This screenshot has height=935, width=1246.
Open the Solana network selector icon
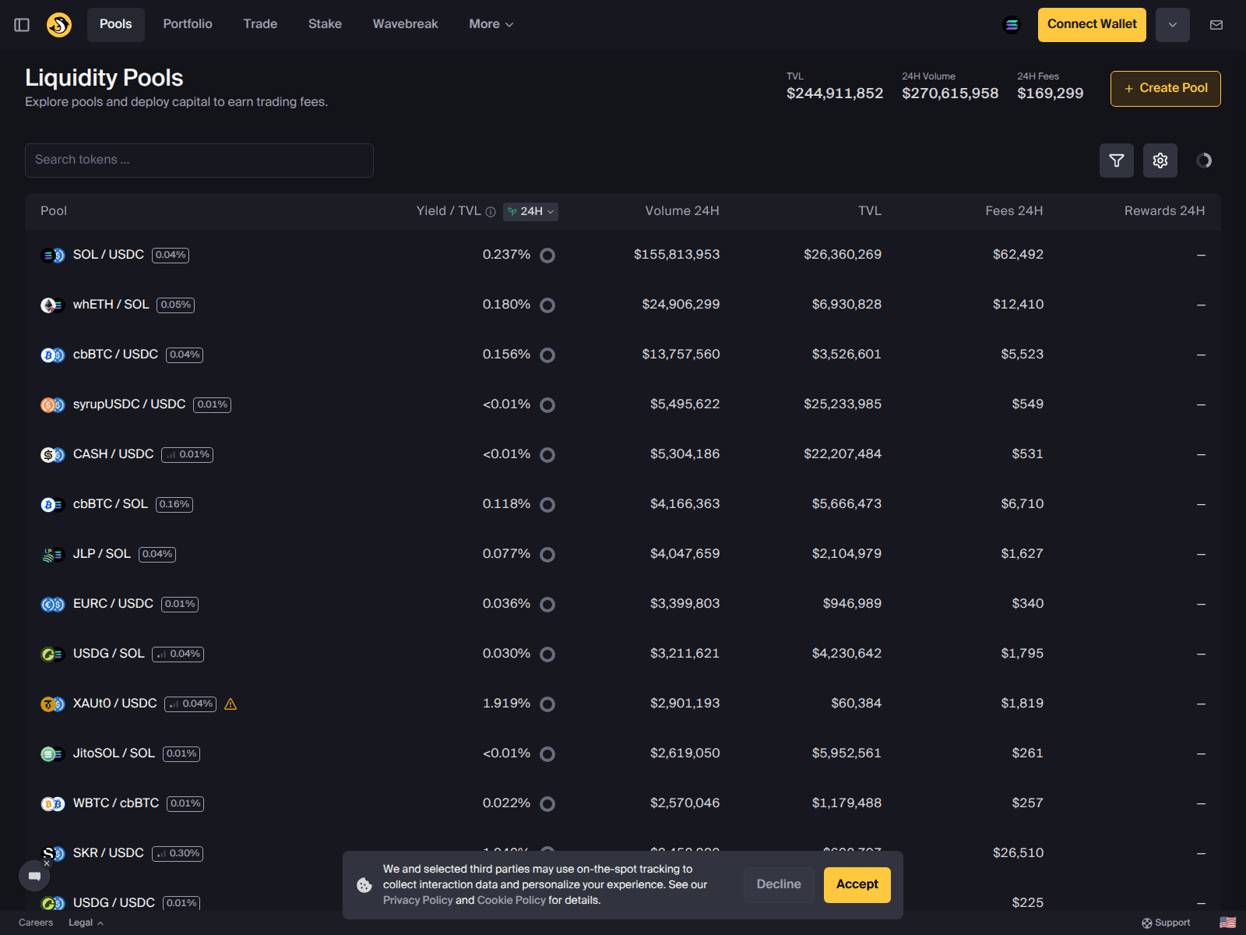point(1012,25)
